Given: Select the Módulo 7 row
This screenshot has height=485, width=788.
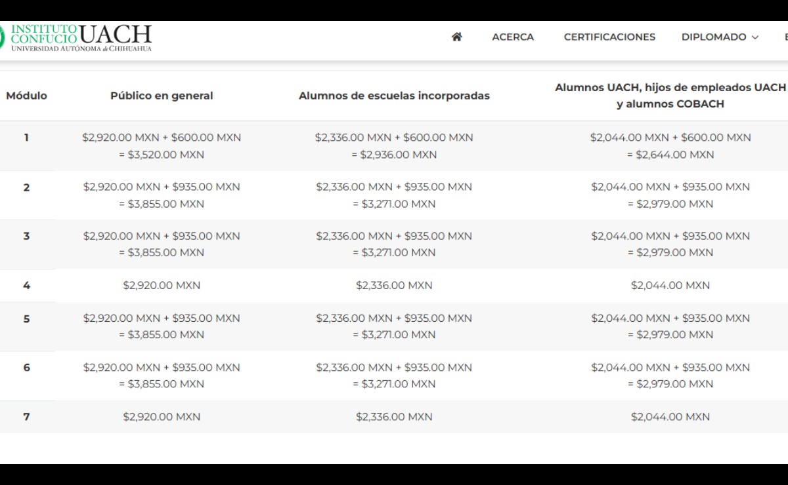Looking at the screenshot, I should tap(25, 416).
